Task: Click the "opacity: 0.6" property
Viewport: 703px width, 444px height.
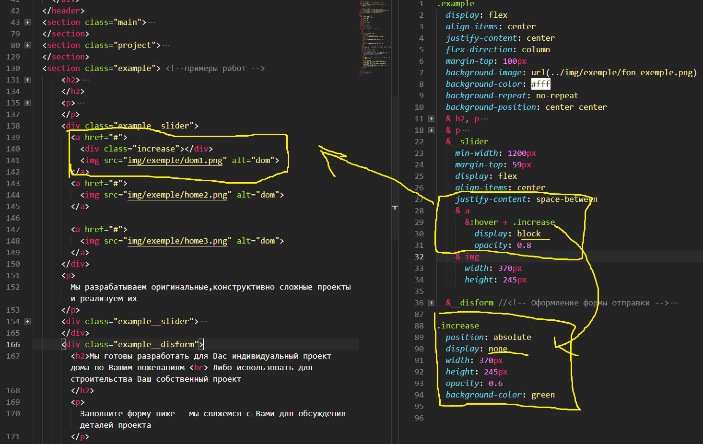Action: 474,384
